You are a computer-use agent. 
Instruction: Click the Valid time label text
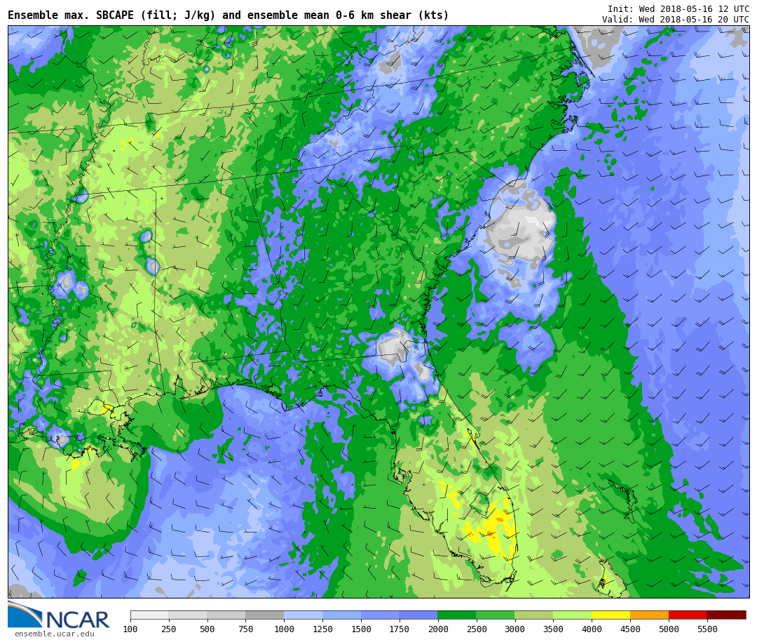pyautogui.click(x=675, y=20)
